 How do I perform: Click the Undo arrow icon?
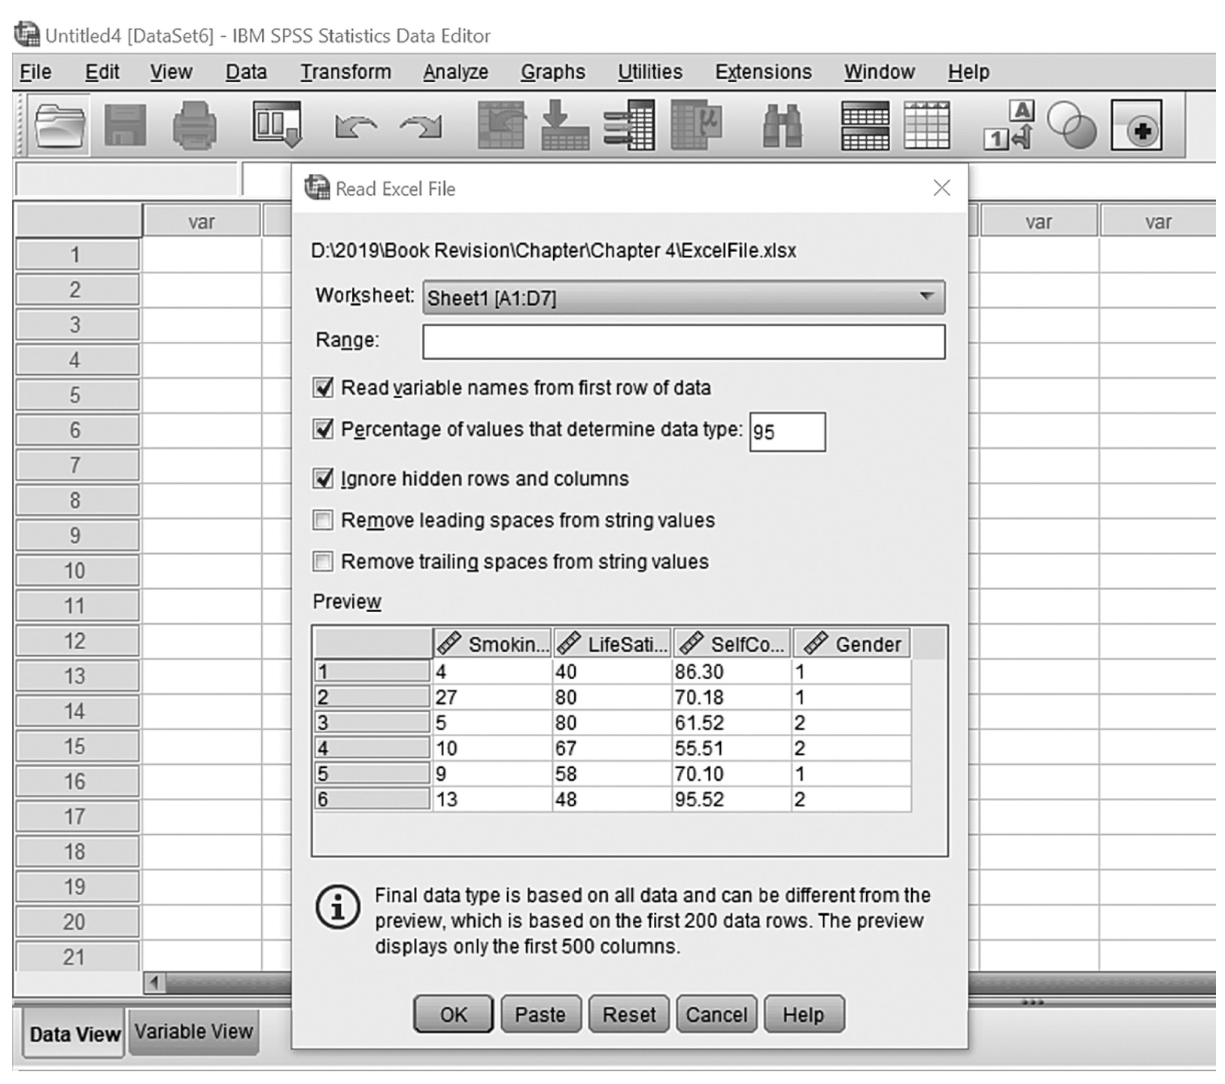(x=355, y=126)
